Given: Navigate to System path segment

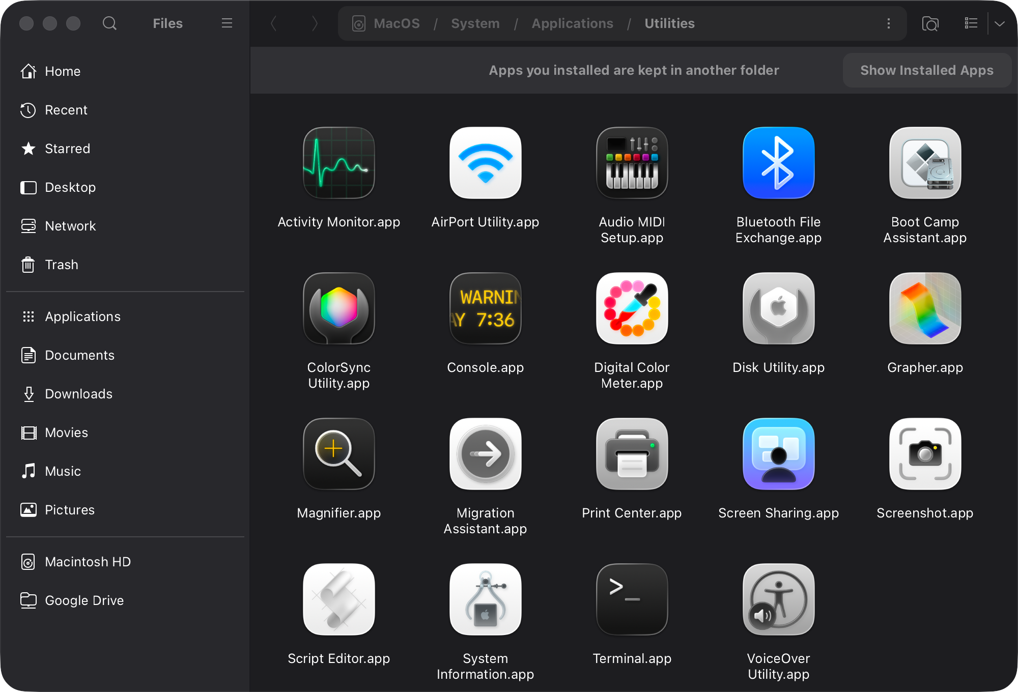Looking at the screenshot, I should click(x=475, y=23).
